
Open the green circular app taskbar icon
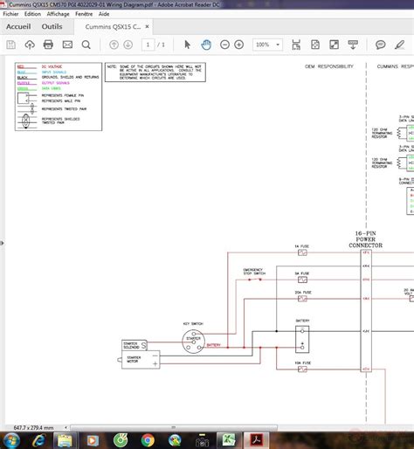pos(121,440)
